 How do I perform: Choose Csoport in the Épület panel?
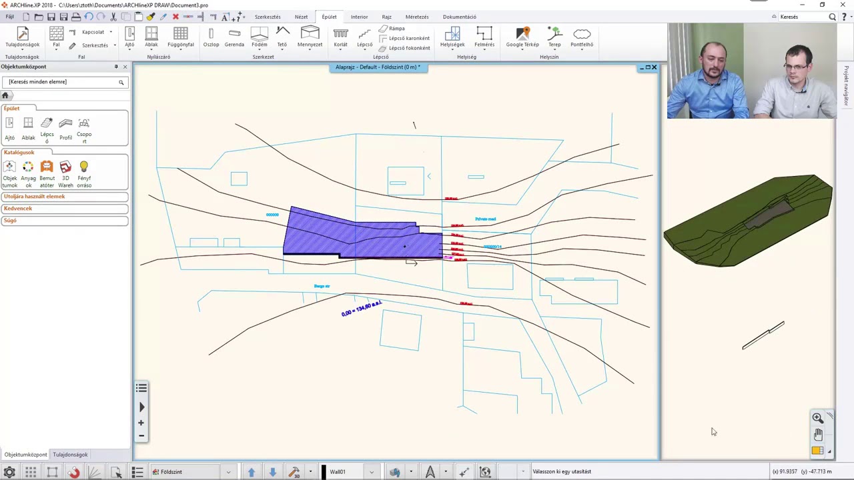tap(84, 130)
